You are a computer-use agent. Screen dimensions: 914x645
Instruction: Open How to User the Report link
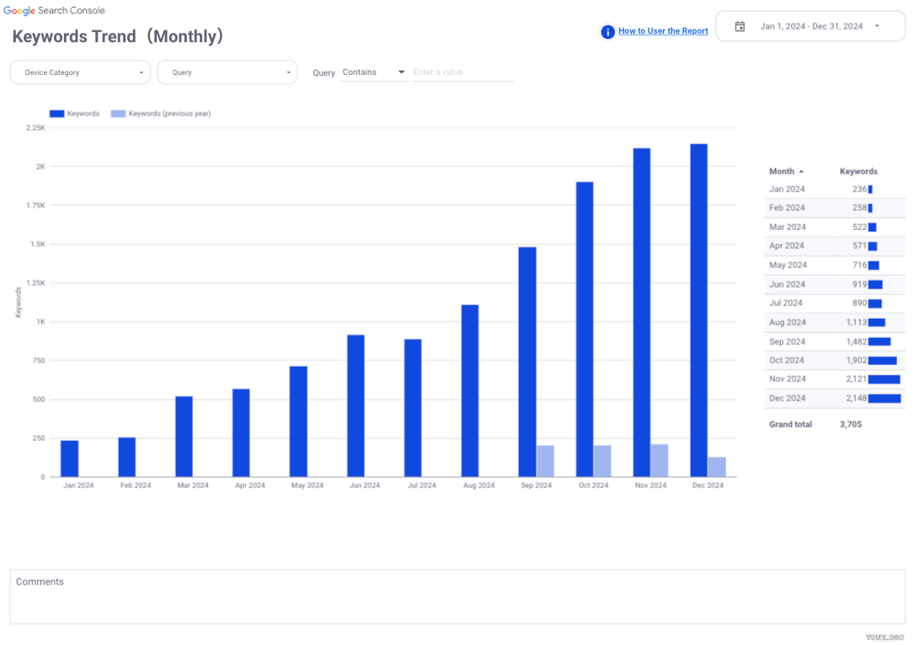pos(663,31)
